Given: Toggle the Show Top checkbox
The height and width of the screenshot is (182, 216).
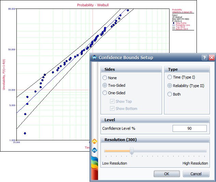Looking at the screenshot, I should pos(112,101).
